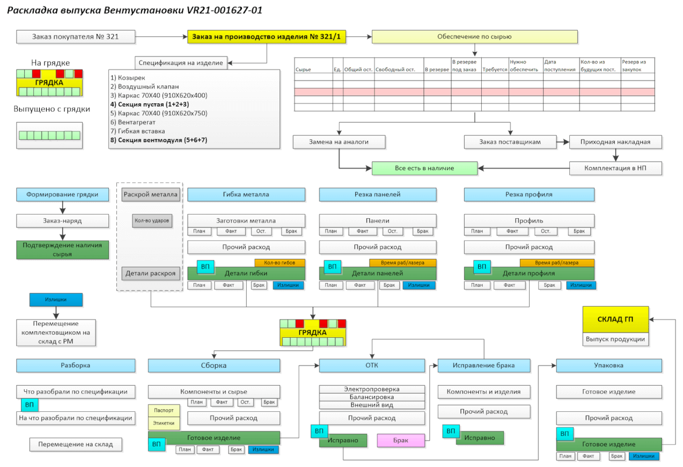The width and height of the screenshot is (683, 467).
Task: Click the Упаковка stage header
Action: tap(609, 366)
